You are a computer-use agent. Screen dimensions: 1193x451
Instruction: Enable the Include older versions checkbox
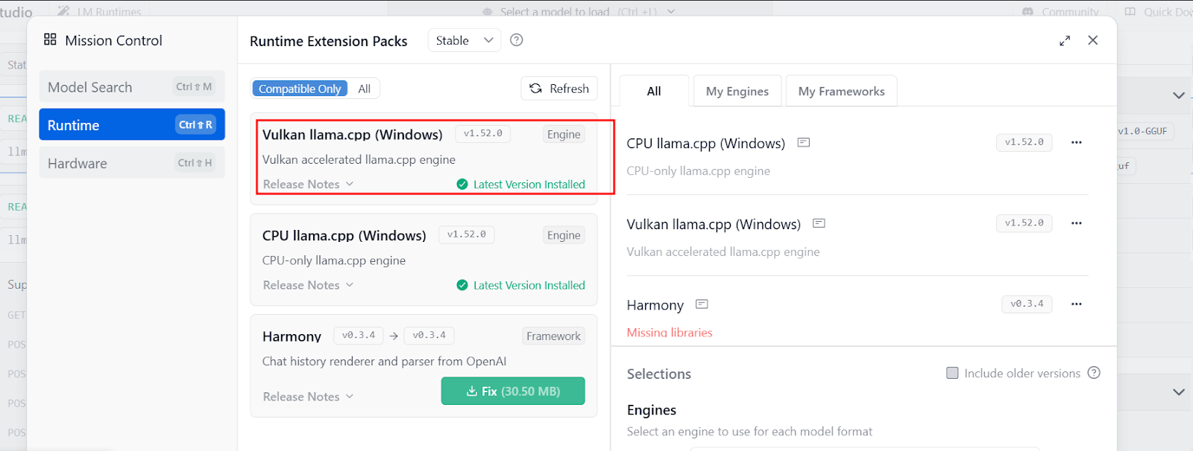click(x=952, y=373)
